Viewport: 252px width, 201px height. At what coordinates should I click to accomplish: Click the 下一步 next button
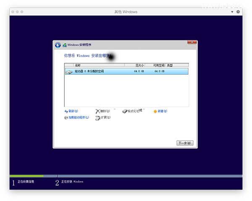pyautogui.click(x=185, y=143)
